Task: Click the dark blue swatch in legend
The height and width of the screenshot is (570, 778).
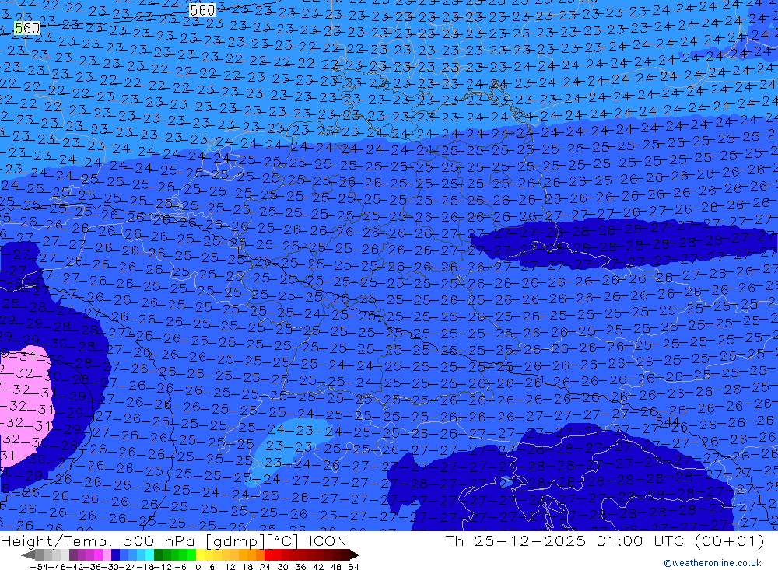Action: pyautogui.click(x=115, y=554)
